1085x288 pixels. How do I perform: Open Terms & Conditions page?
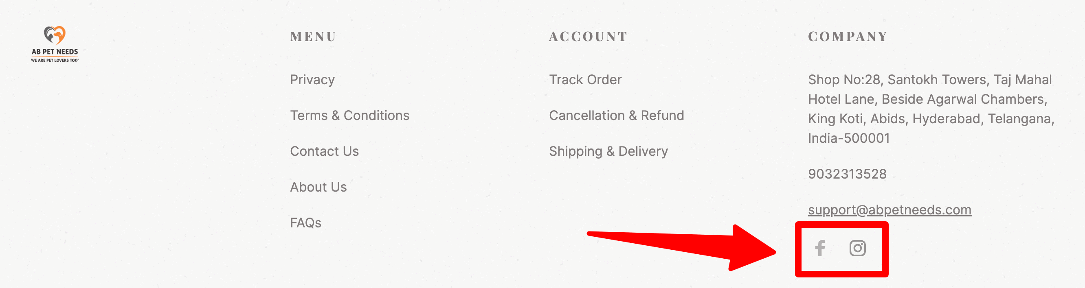[x=349, y=115]
